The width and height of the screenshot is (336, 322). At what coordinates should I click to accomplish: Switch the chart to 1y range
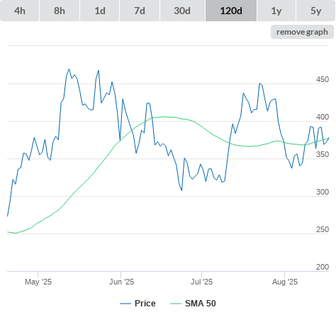[x=276, y=11]
